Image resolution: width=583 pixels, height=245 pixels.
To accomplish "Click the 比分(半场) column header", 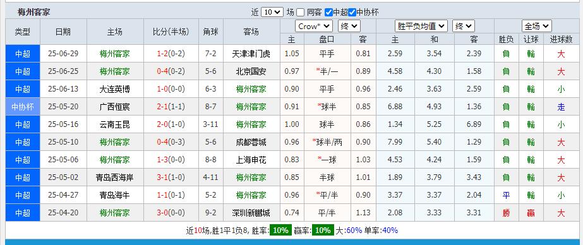I will coord(171,32).
